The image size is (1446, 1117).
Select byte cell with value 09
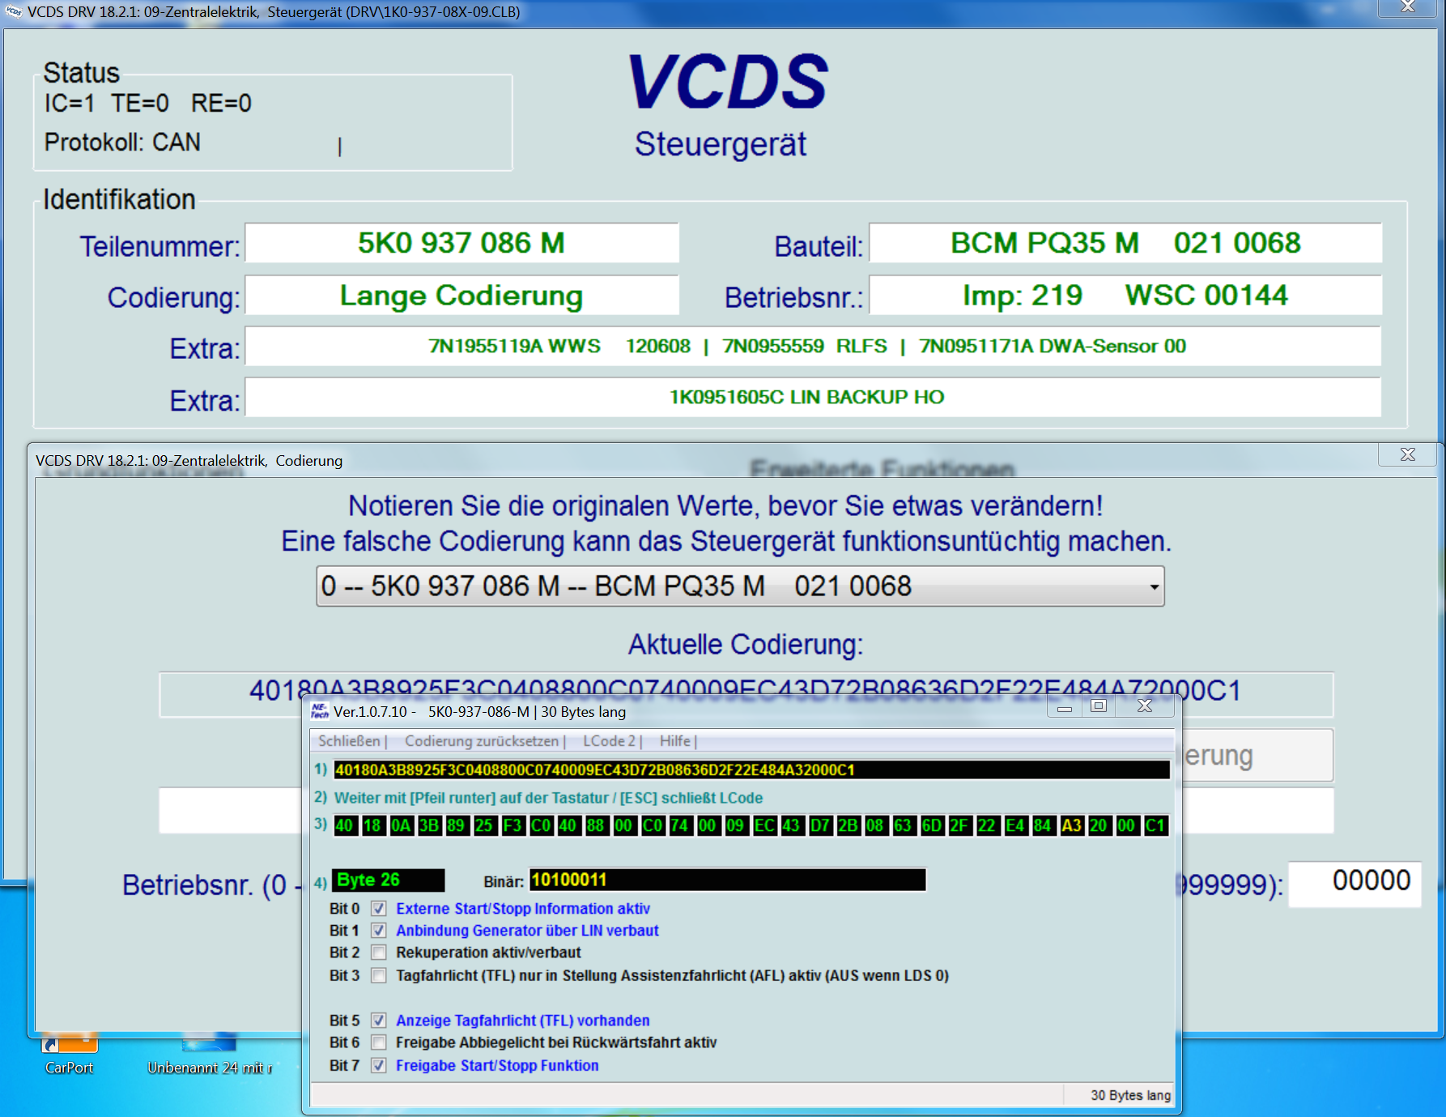tap(735, 825)
